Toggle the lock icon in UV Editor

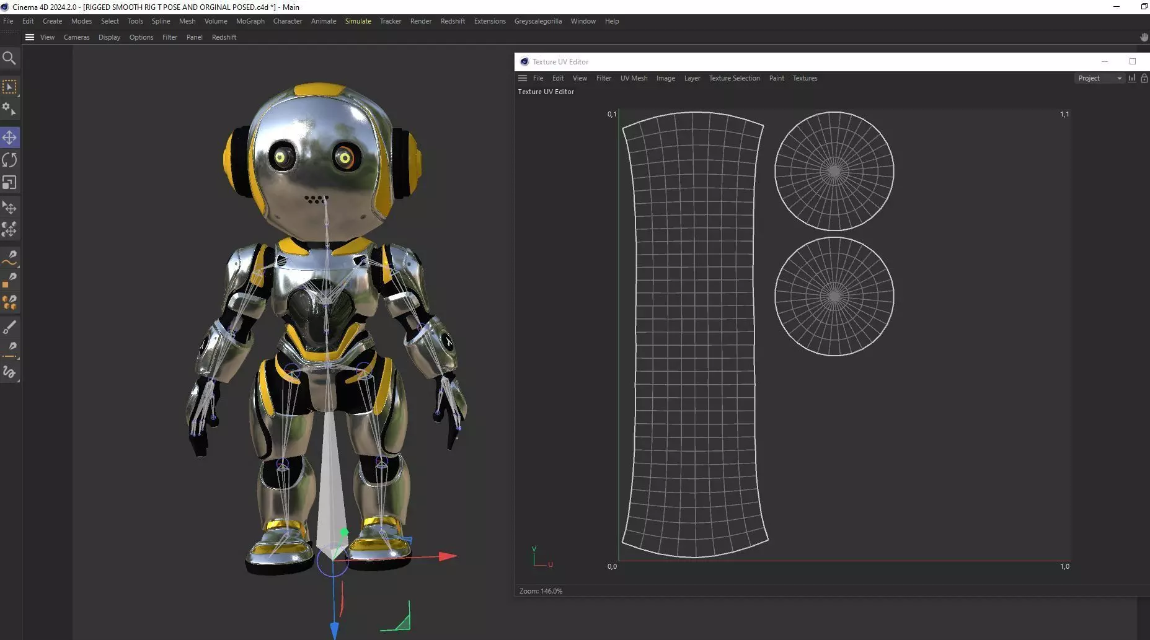click(1144, 78)
